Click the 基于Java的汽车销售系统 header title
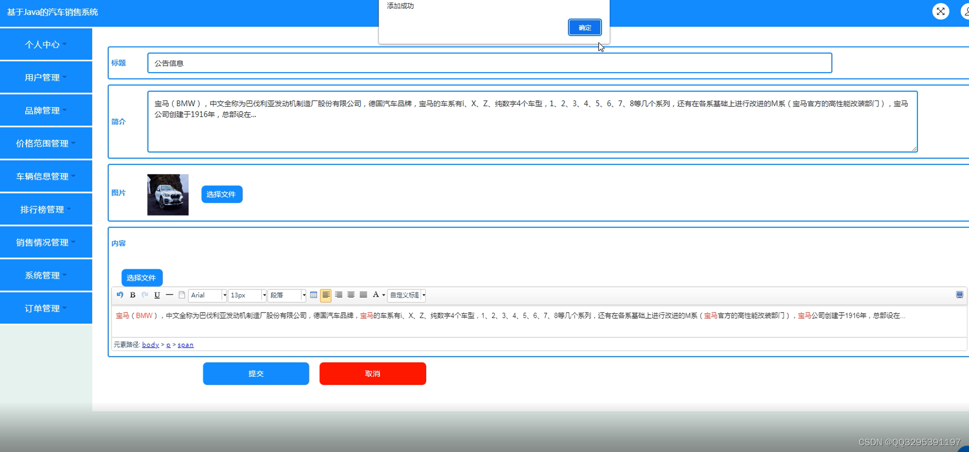The width and height of the screenshot is (969, 452). 53,12
